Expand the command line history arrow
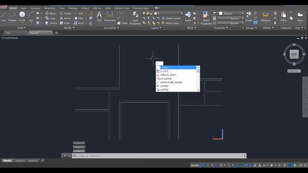The width and height of the screenshot is (308, 173). (244, 156)
